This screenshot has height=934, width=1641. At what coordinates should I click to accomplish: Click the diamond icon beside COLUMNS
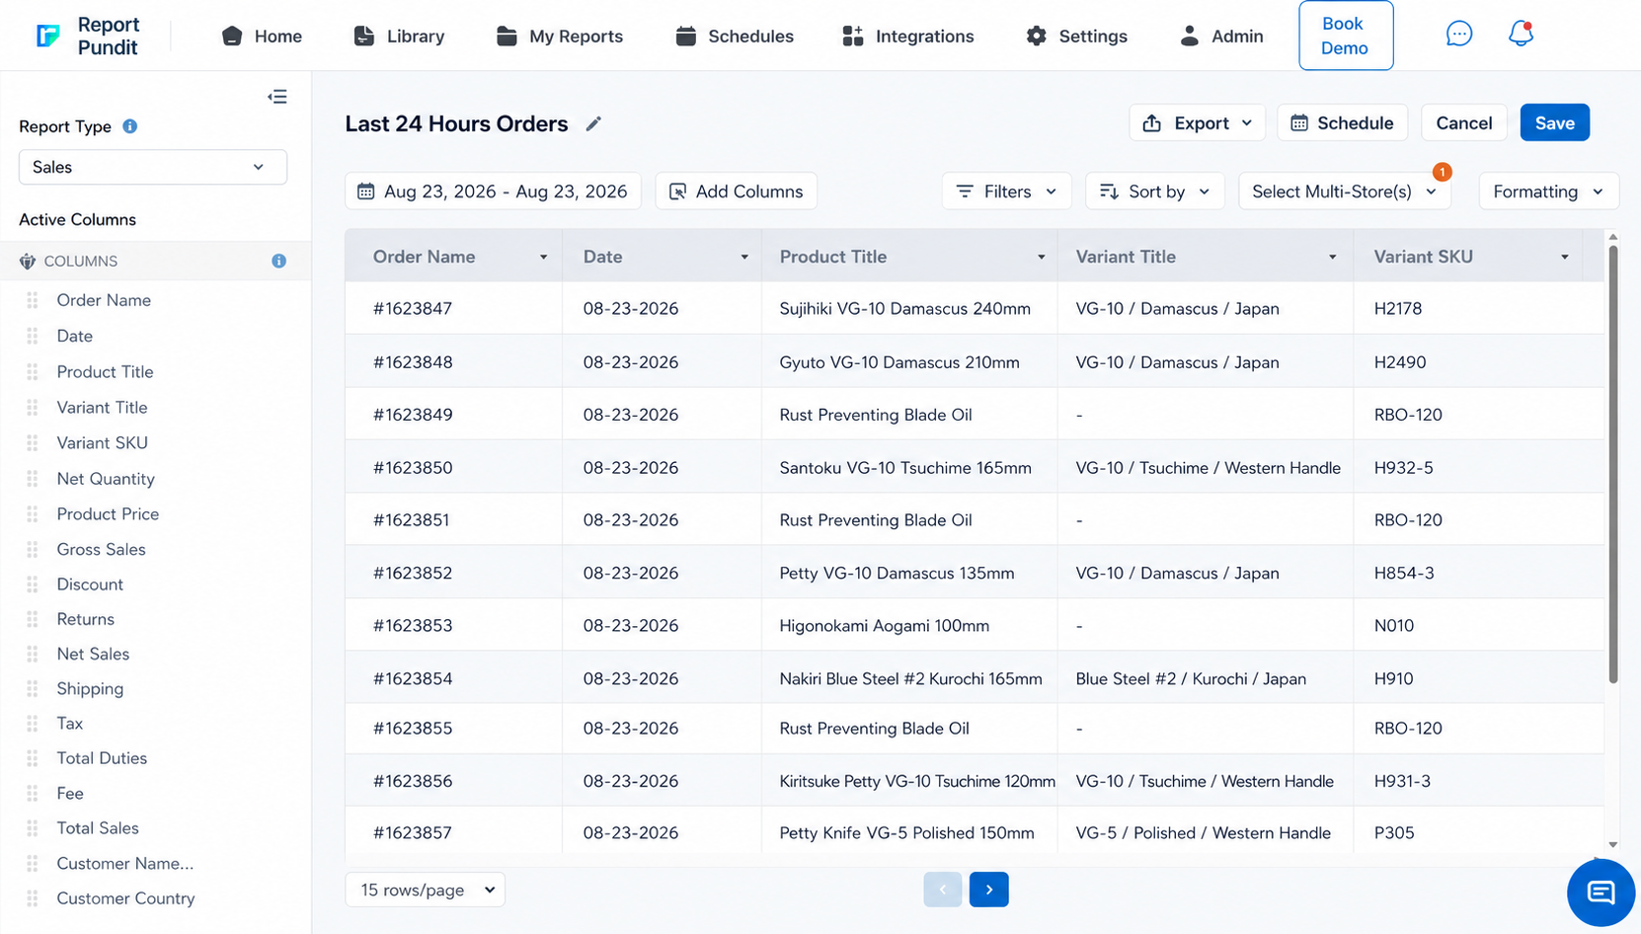point(28,261)
